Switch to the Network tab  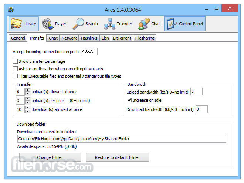coord(69,38)
